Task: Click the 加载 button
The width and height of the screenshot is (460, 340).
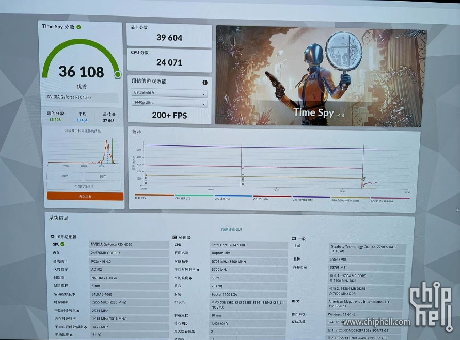Action: (65, 176)
